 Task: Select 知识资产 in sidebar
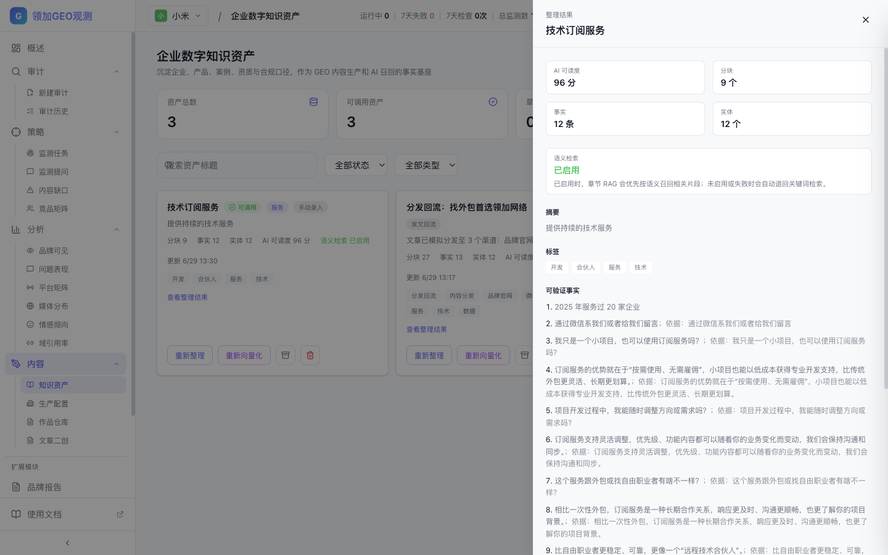[x=73, y=385]
